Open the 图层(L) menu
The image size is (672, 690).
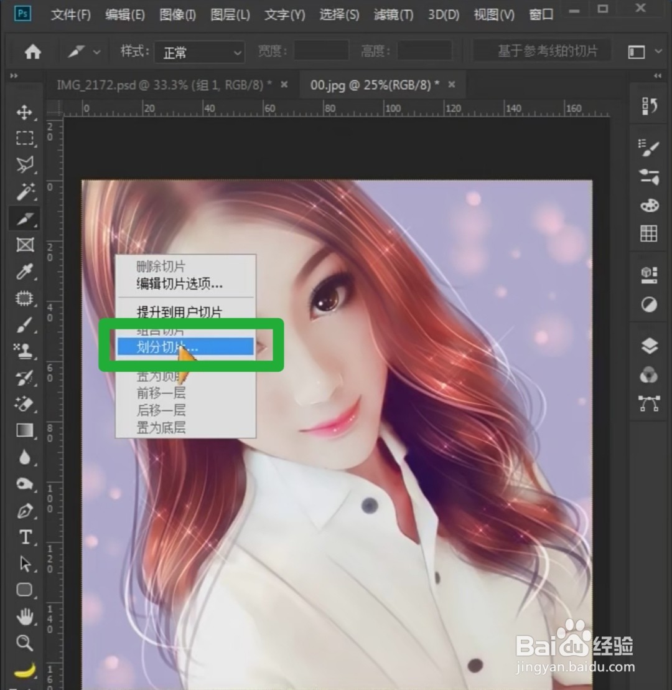click(230, 15)
